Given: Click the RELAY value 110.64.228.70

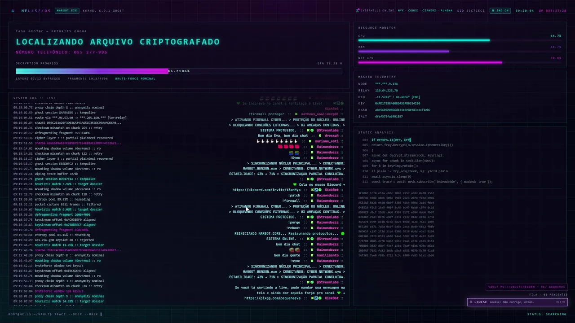Looking at the screenshot, I should [386, 91].
